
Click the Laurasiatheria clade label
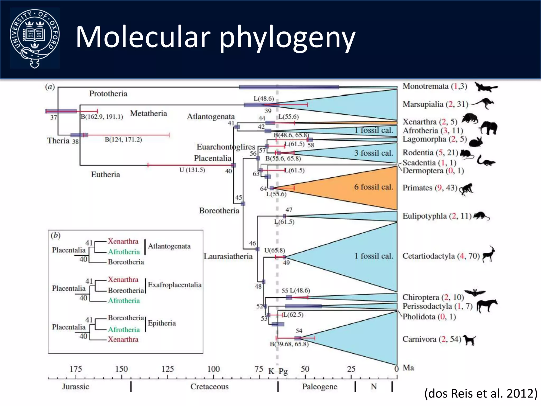[228, 256]
